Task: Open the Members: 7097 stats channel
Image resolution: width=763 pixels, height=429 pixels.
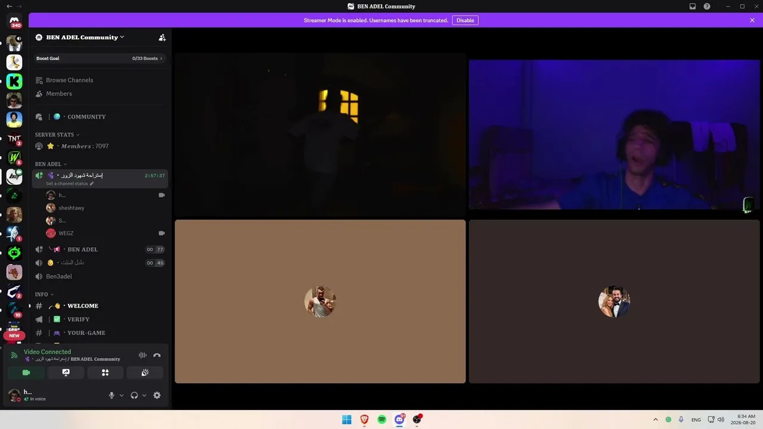Action: pyautogui.click(x=100, y=146)
